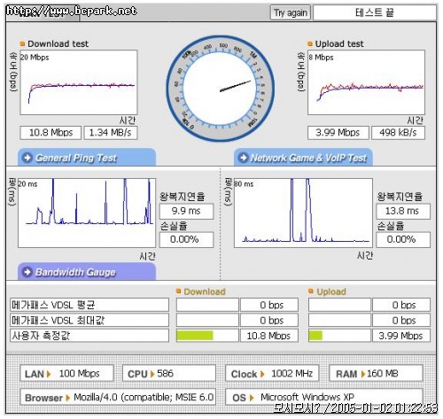Click the orange arrow beside OS
Viewport: 443px width, 419px height.
tap(252, 398)
